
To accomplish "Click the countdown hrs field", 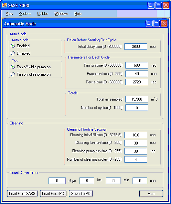I will [x=87, y=181].
